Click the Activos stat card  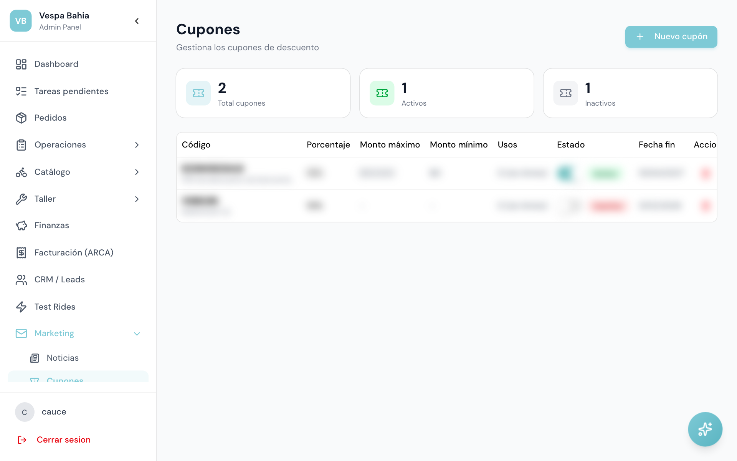coord(446,93)
